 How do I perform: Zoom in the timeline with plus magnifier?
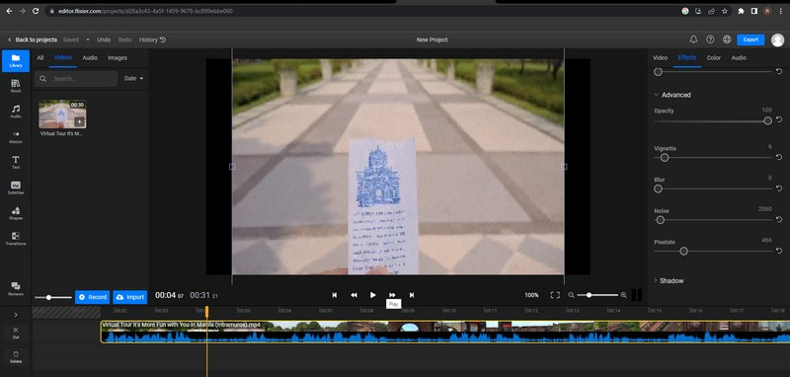[624, 295]
